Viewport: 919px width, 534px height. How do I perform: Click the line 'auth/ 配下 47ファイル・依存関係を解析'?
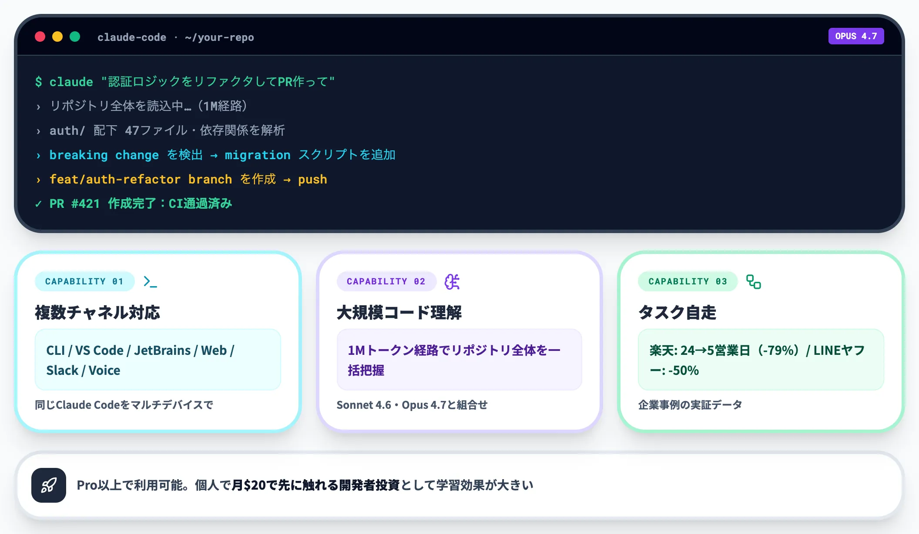[161, 130]
